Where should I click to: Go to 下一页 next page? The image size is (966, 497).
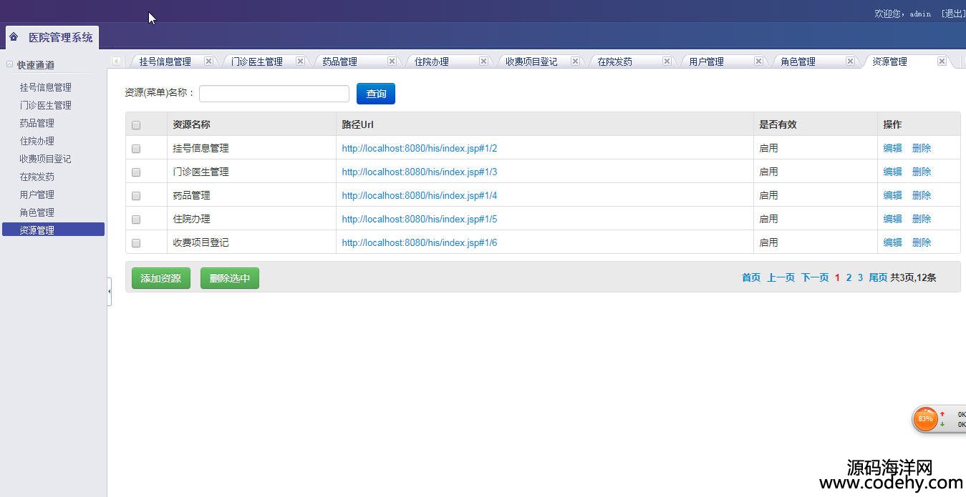[815, 277]
